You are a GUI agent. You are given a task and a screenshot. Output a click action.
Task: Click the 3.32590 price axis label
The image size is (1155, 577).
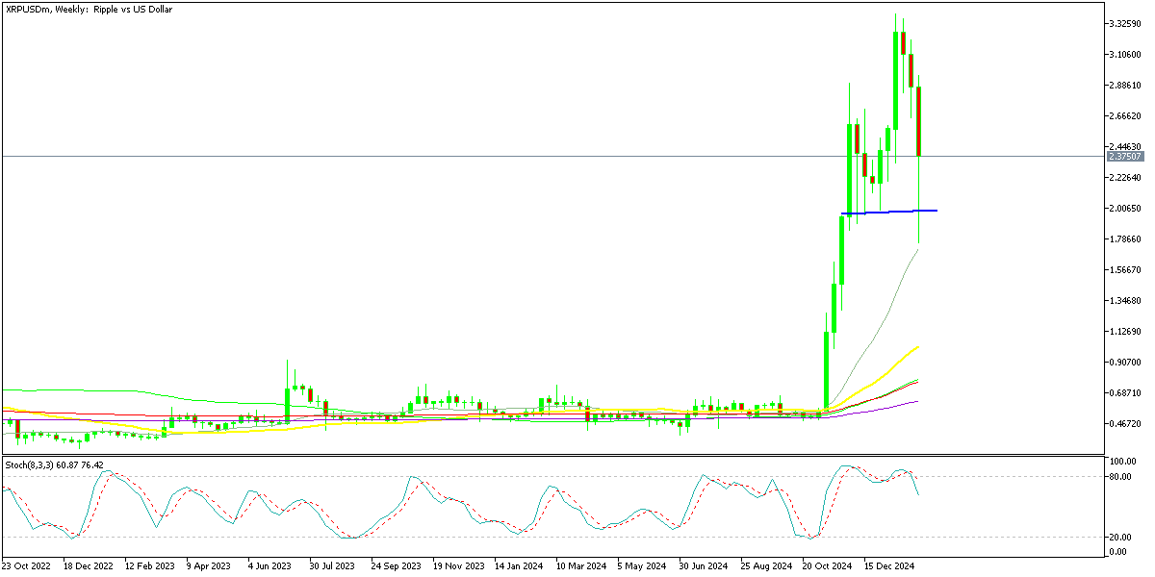1125,23
